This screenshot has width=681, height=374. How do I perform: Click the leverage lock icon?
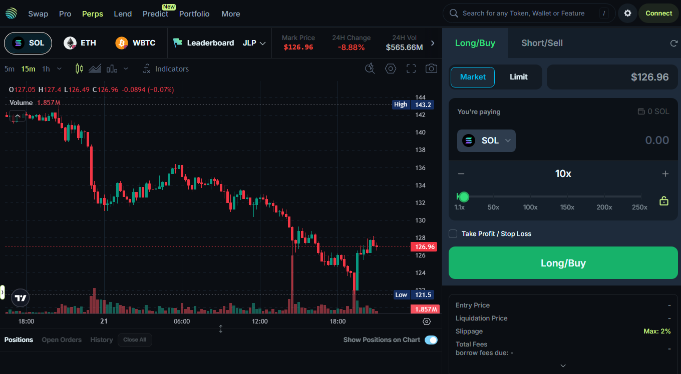coord(664,201)
